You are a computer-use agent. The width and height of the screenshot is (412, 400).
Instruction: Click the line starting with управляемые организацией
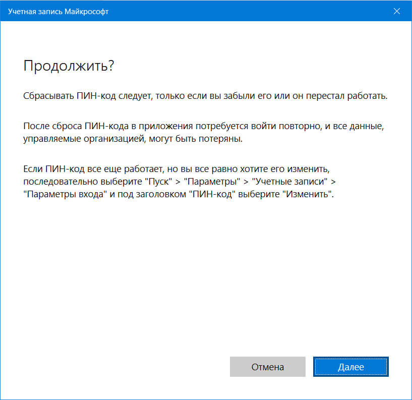133,139
